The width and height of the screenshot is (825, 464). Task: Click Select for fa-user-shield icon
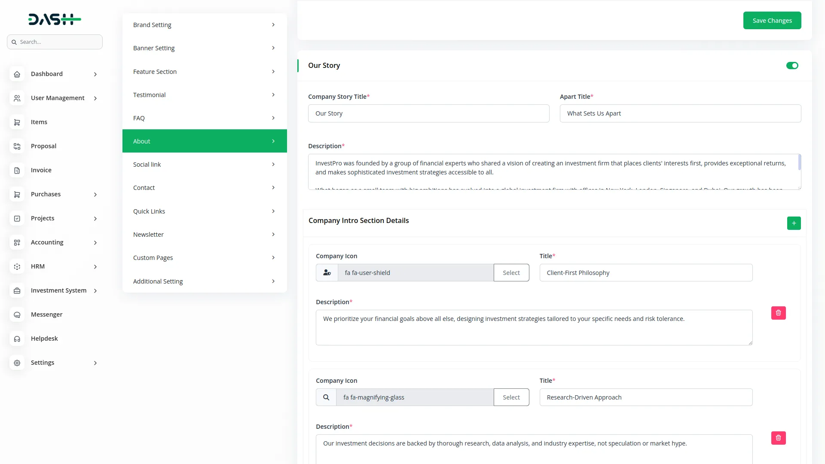pyautogui.click(x=511, y=273)
